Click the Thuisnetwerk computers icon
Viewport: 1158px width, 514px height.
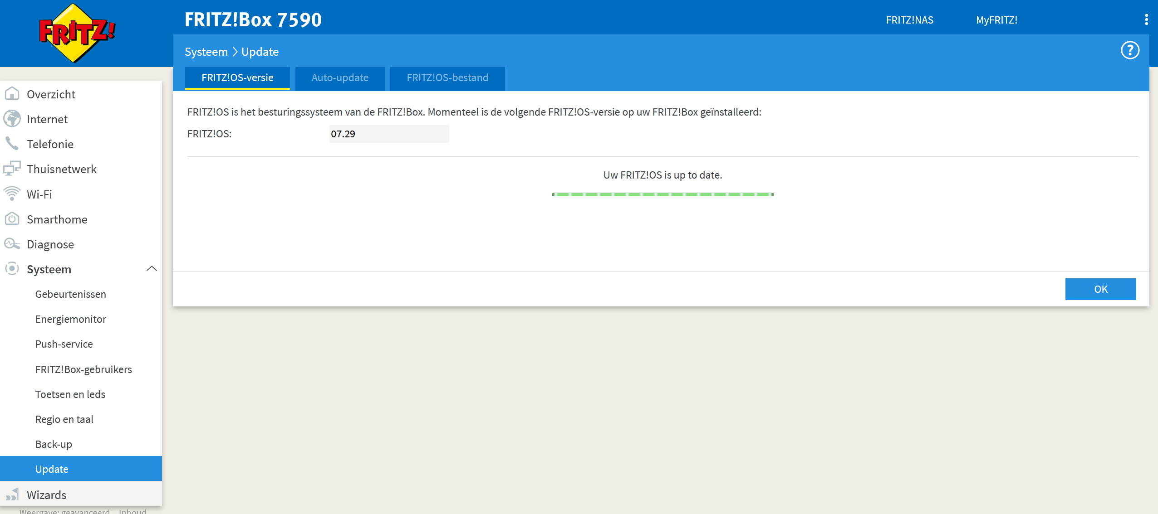pos(12,169)
